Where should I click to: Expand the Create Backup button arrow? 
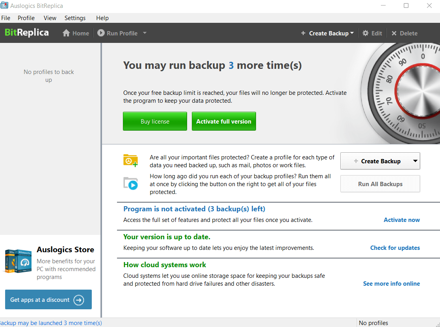415,161
